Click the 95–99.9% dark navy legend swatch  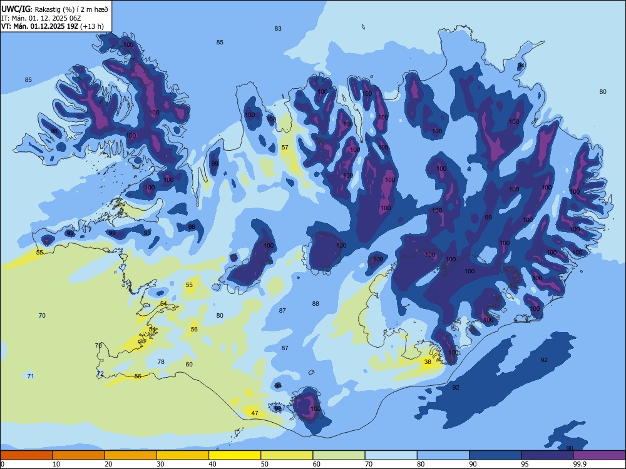point(547,455)
